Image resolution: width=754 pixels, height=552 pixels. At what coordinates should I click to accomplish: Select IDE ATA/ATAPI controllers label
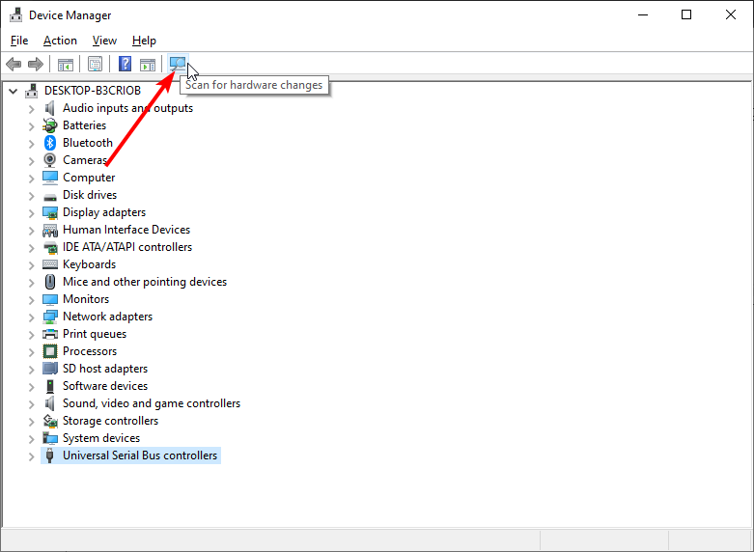coord(127,247)
